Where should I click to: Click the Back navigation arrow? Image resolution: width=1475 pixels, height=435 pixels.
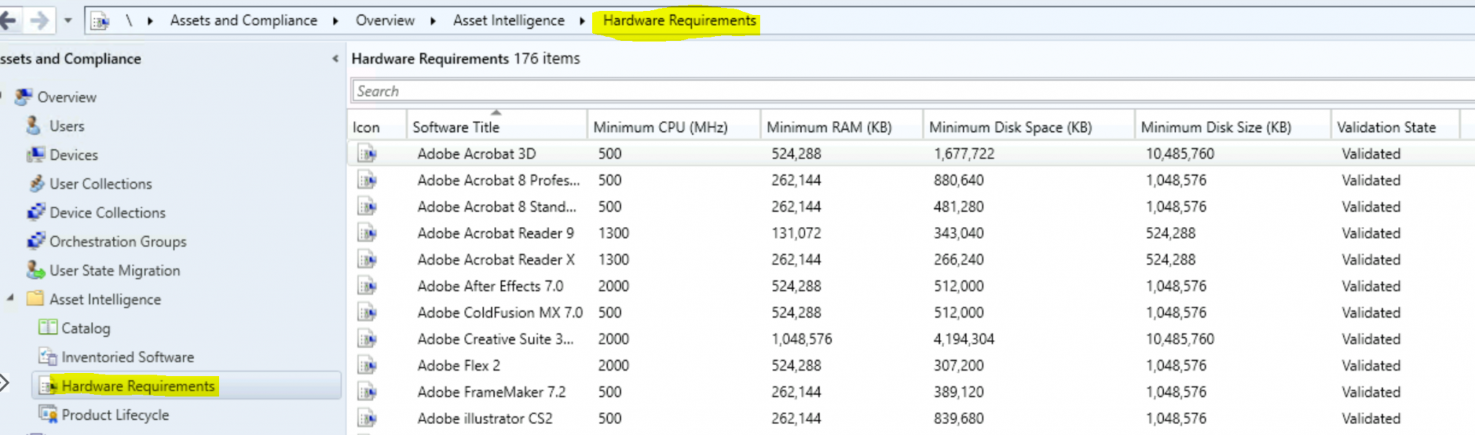point(8,21)
